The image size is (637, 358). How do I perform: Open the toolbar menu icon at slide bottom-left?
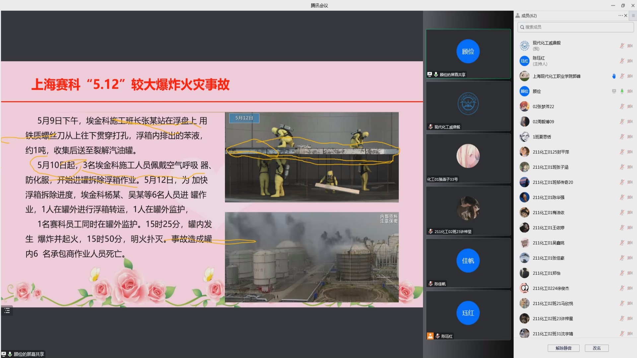7,311
